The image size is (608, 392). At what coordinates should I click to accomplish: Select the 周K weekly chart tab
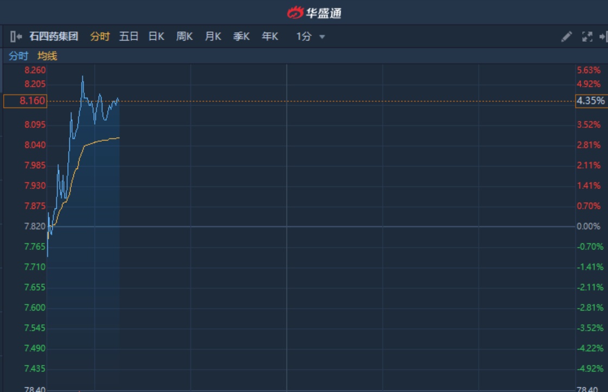184,36
